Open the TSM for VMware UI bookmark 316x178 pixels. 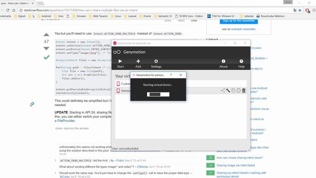[x=221, y=16]
